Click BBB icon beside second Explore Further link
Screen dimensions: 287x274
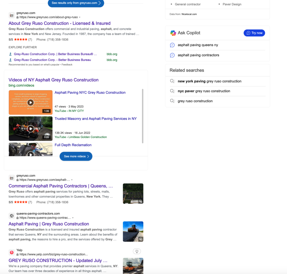pyautogui.click(x=10, y=60)
